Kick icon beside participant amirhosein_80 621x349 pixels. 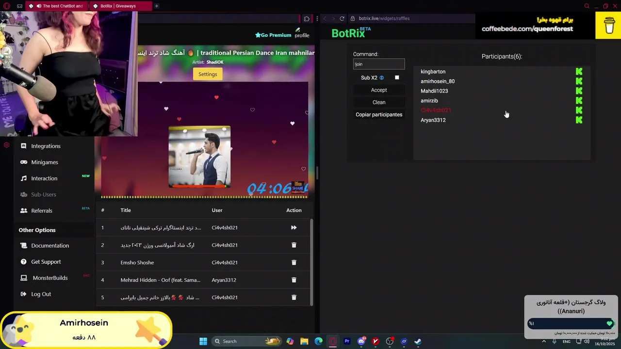pyautogui.click(x=579, y=81)
